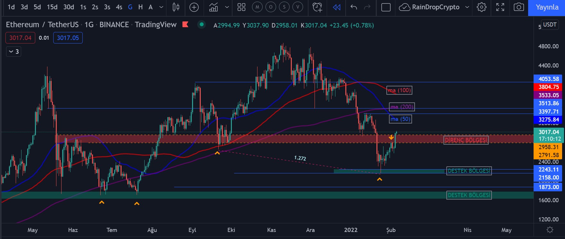
Task: Take a chart snapshot with the camera icon
Action: click(519, 7)
